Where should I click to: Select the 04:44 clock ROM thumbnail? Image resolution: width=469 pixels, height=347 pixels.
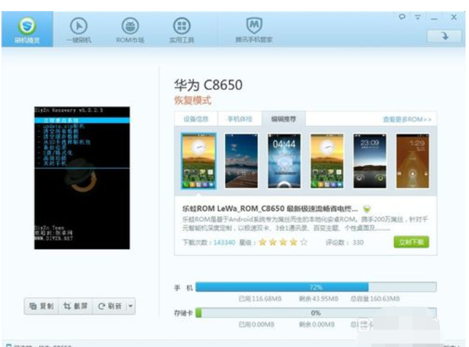click(x=284, y=161)
